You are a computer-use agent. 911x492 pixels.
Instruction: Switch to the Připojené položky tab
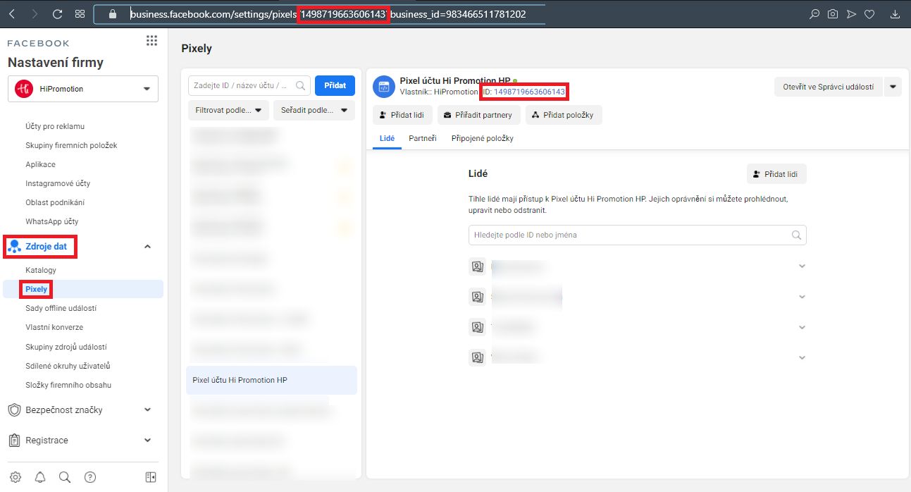(x=483, y=138)
